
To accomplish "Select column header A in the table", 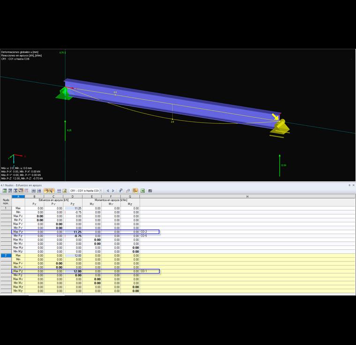I will (18, 196).
